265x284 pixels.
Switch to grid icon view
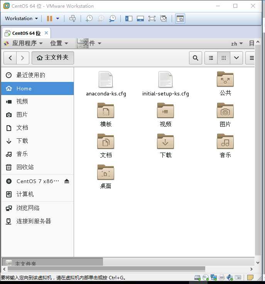click(x=224, y=58)
